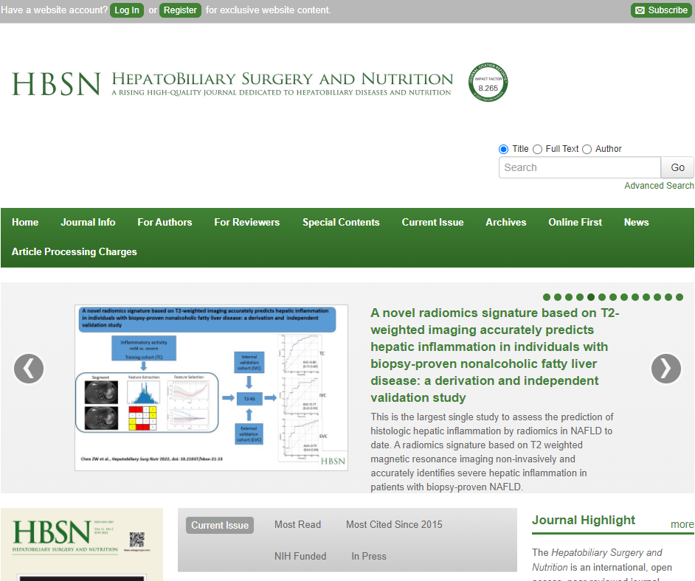Image resolution: width=695 pixels, height=581 pixels.
Task: Open the radiomics graphical abstract image
Action: pos(212,388)
